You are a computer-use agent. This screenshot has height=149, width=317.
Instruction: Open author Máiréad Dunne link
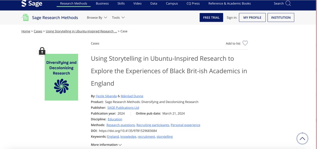tap(132, 96)
